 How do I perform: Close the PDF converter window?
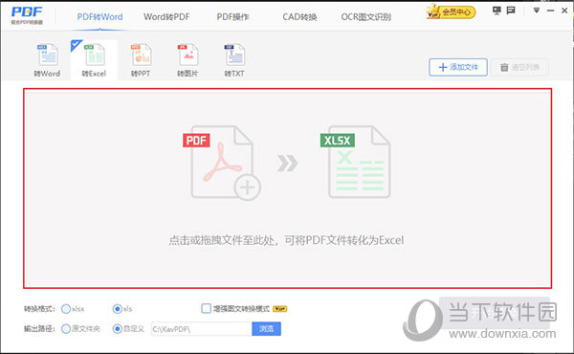[x=564, y=11]
